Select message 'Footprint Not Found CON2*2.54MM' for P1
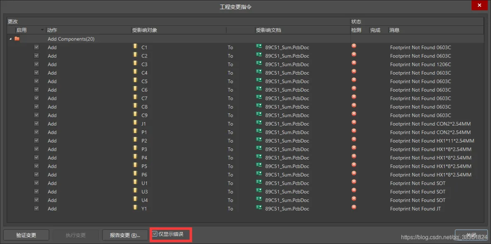This screenshot has width=491, height=244. (430, 132)
